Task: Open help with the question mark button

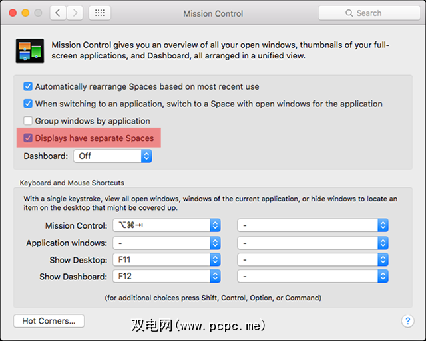Action: [x=407, y=321]
